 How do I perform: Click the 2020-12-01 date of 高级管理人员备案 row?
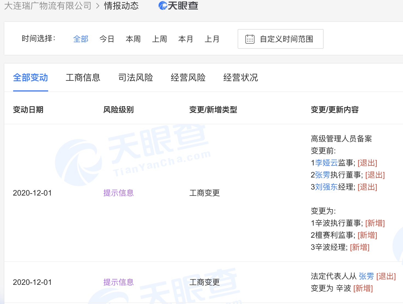(32, 193)
